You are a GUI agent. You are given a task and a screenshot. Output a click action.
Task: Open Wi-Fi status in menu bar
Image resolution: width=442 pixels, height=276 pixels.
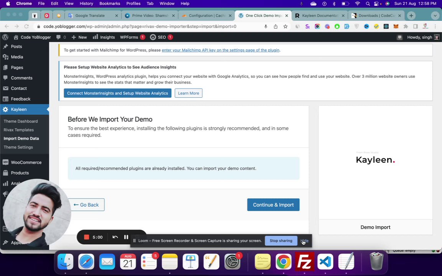(358, 4)
